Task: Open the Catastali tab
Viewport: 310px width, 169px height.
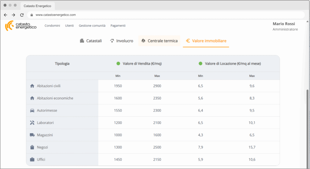Action: 91,41
